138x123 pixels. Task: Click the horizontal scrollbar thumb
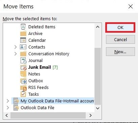pos(48,115)
